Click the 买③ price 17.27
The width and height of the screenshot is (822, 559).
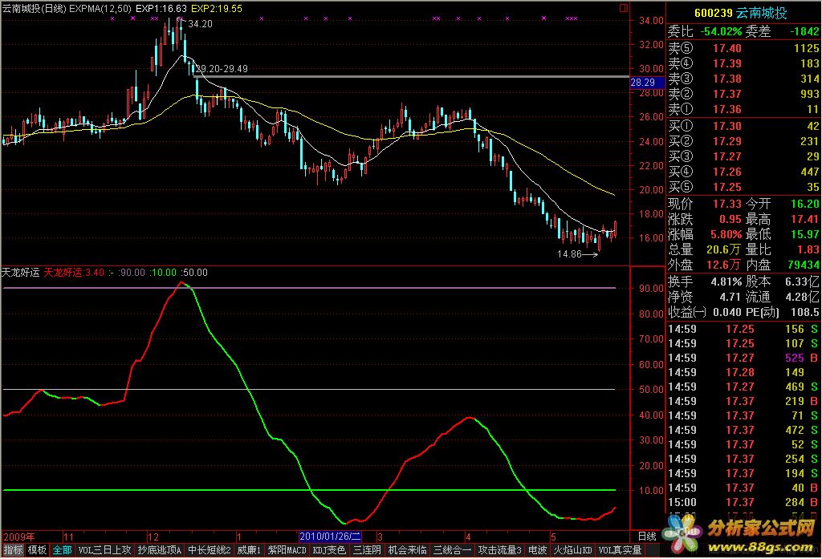[x=727, y=156]
